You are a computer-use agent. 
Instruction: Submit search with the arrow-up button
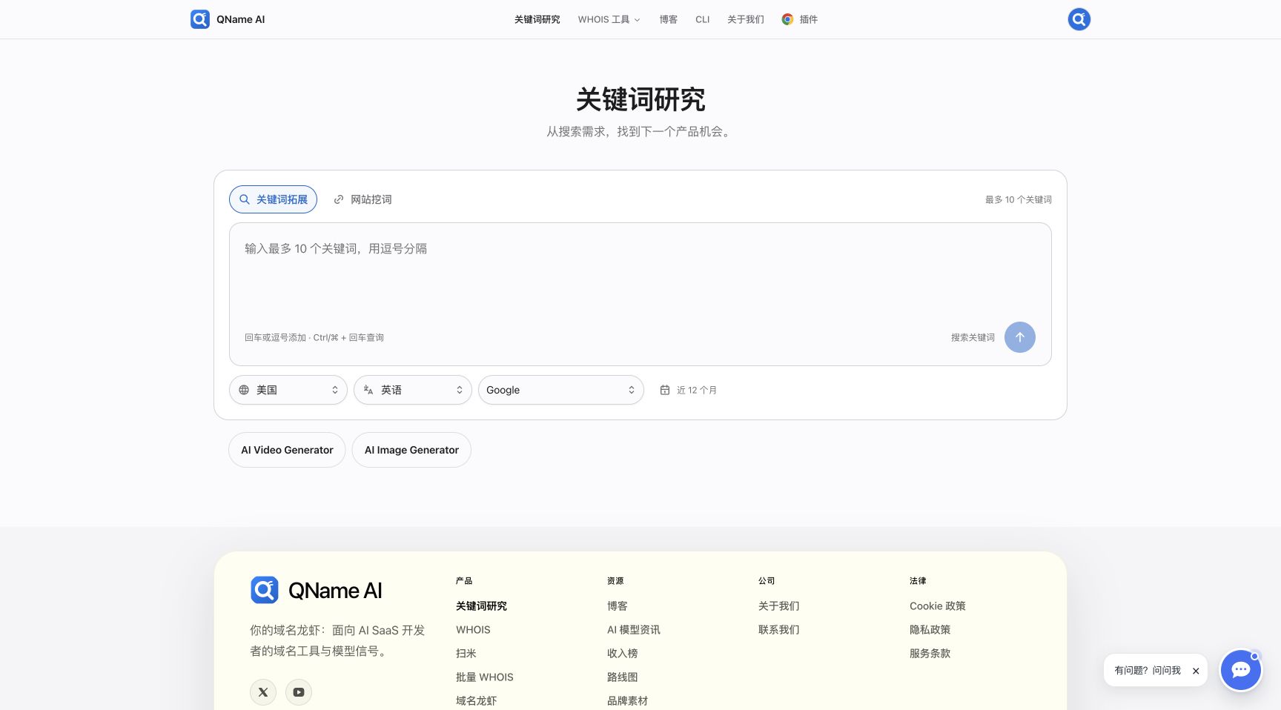1019,337
